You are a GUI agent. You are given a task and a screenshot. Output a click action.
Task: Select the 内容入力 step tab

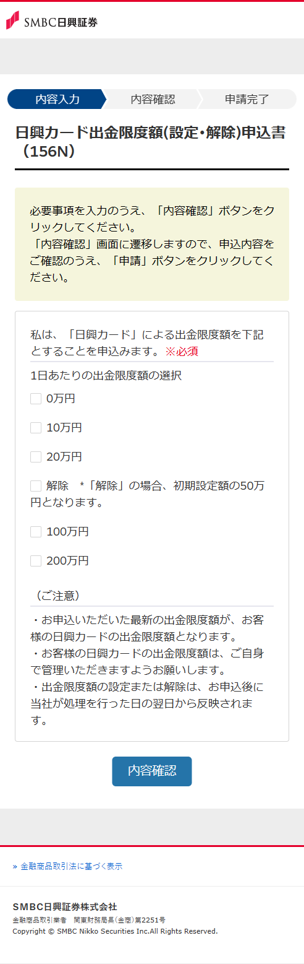57,99
